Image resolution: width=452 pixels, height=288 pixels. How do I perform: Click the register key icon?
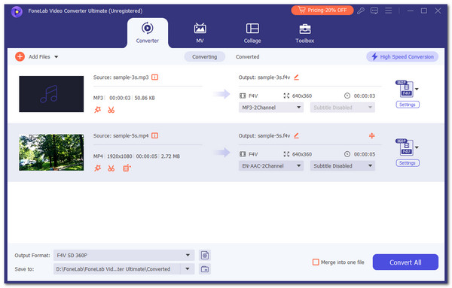tap(361, 11)
